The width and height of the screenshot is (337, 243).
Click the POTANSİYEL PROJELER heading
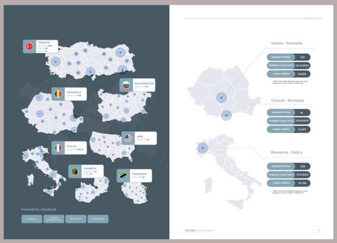(x=39, y=209)
